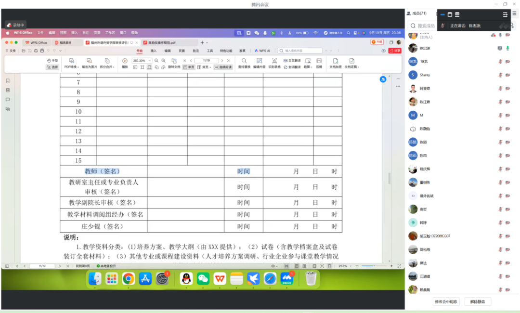Switch to the 插入 ribbon tab
The height and width of the screenshot is (313, 520).
tap(153, 51)
